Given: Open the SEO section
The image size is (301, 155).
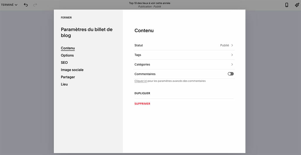Looking at the screenshot, I should click(64, 63).
